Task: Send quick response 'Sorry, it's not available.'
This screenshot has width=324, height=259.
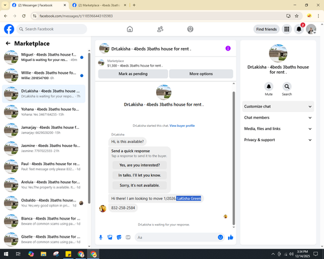Action: point(139,185)
